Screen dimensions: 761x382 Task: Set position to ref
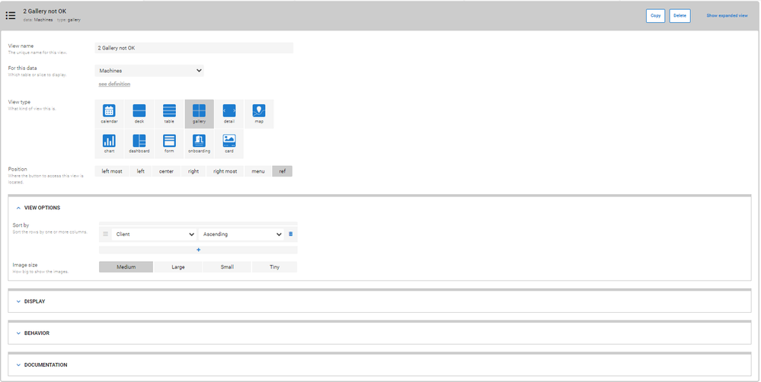click(x=283, y=171)
